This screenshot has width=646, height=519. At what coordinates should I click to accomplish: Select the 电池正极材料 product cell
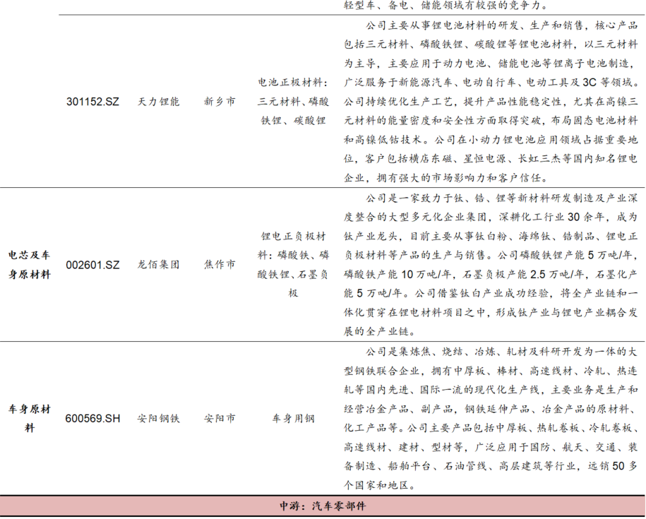coord(293,102)
